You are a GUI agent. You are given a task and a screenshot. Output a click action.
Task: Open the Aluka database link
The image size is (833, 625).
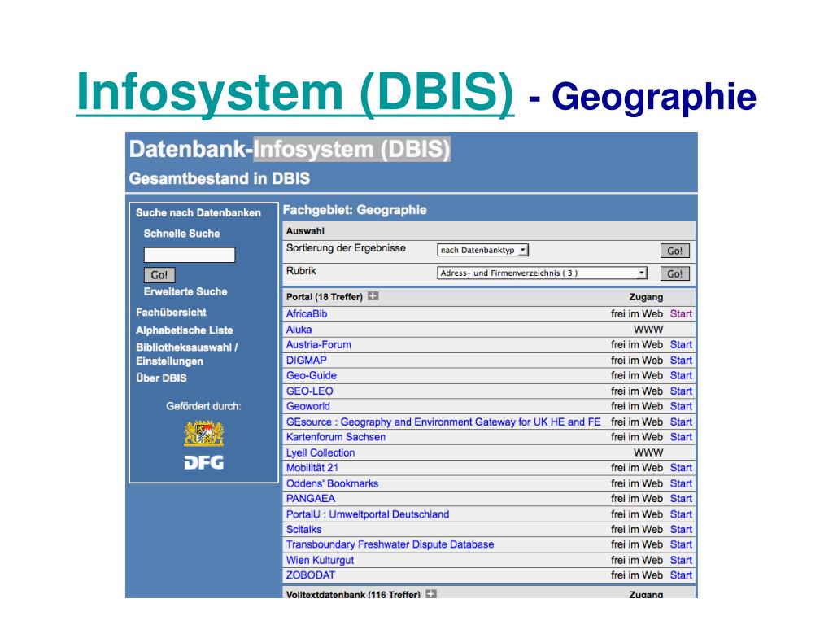(x=299, y=330)
